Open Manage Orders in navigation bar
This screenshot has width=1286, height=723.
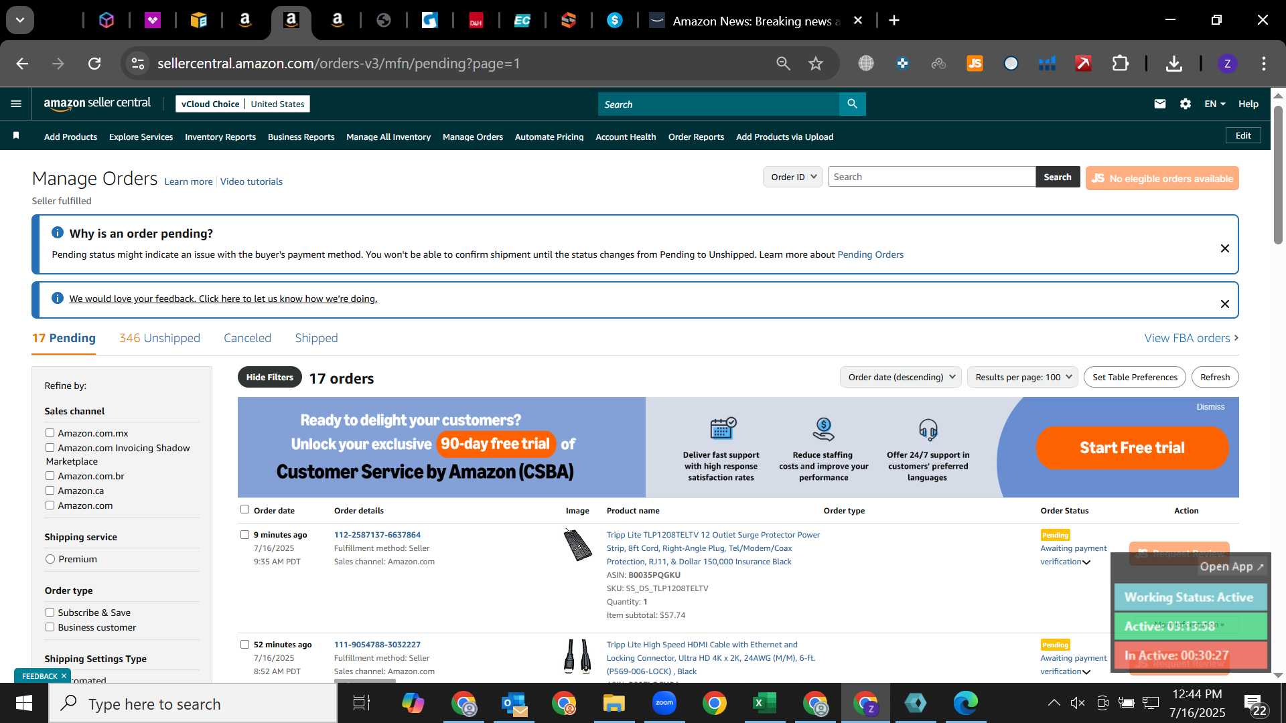(x=472, y=137)
